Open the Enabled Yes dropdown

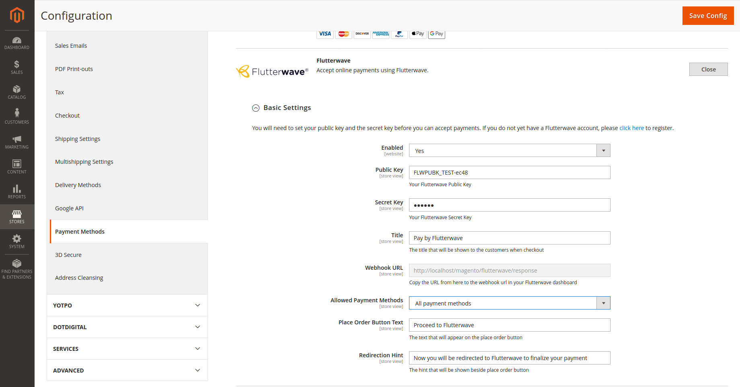tap(509, 151)
